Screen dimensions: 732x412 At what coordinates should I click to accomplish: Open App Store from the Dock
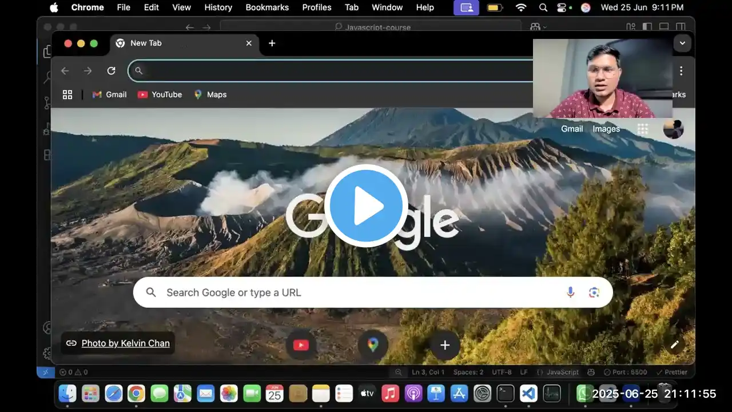click(459, 393)
